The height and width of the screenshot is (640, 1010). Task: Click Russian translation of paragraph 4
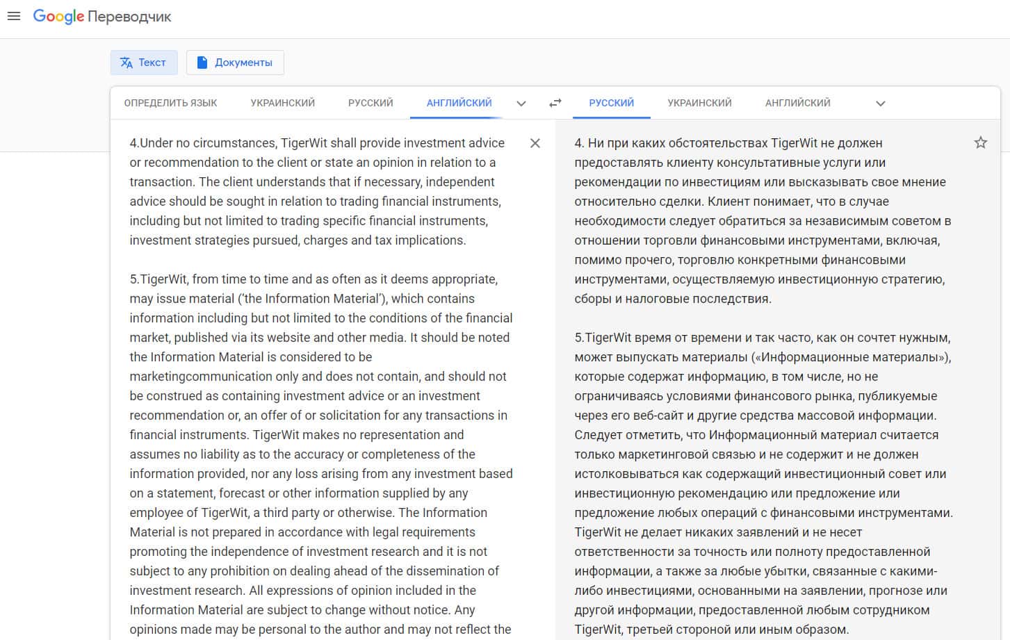pos(761,221)
